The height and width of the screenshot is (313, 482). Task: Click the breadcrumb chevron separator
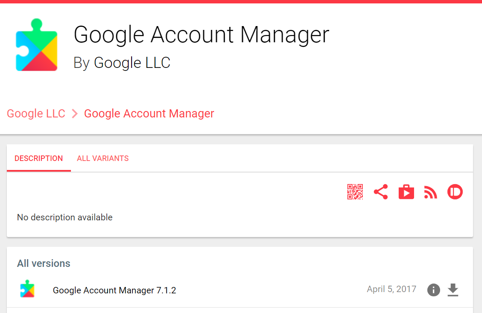(x=75, y=114)
